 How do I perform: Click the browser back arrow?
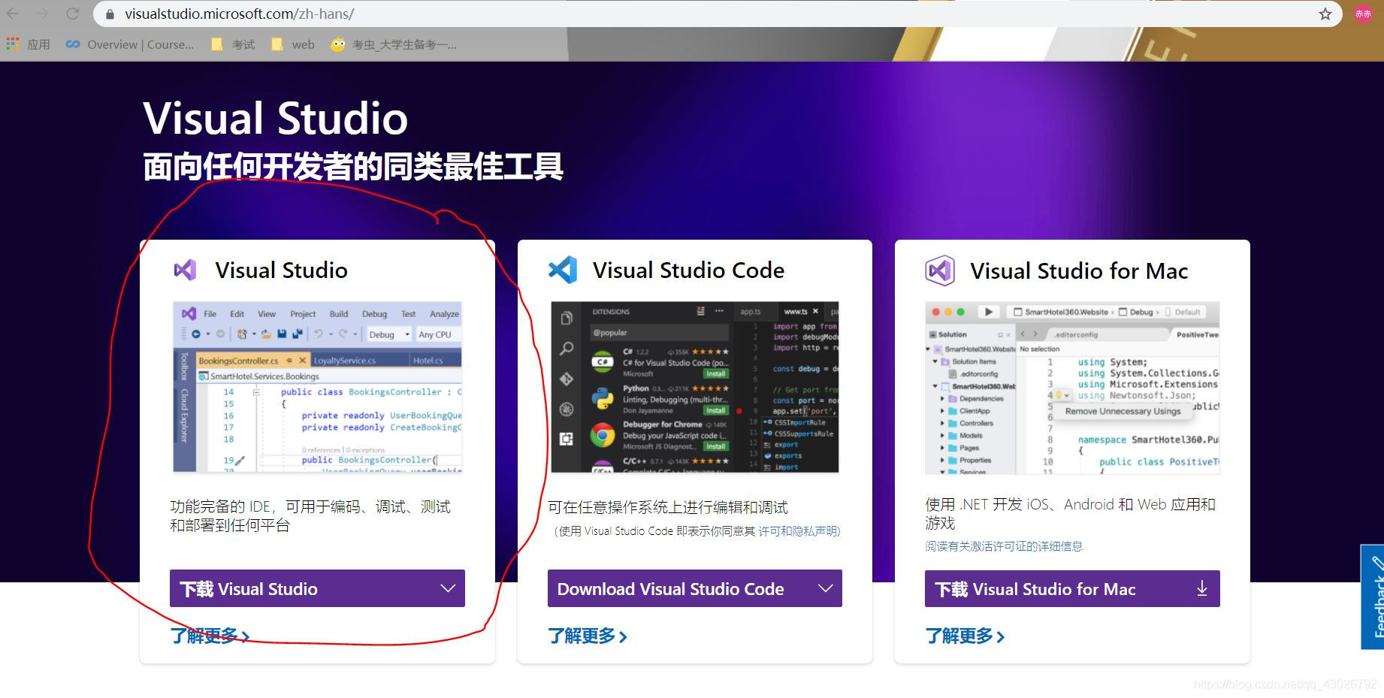pyautogui.click(x=13, y=14)
